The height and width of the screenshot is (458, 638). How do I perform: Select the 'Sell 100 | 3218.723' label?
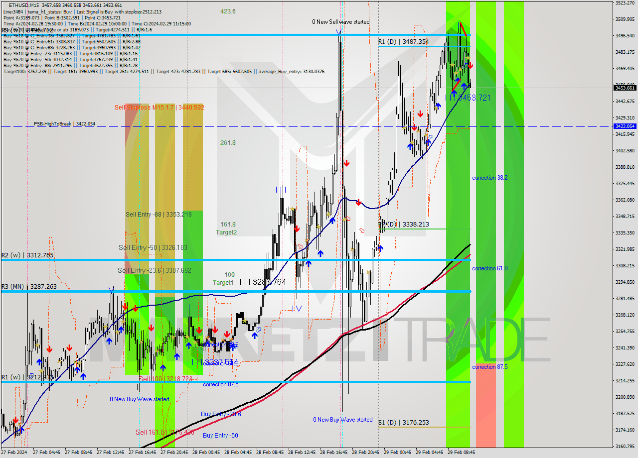coord(165,379)
